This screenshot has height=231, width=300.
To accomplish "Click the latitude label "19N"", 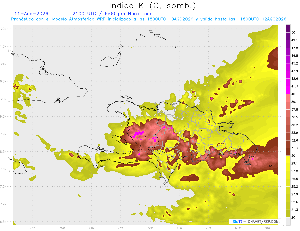I will [x=4, y=134].
